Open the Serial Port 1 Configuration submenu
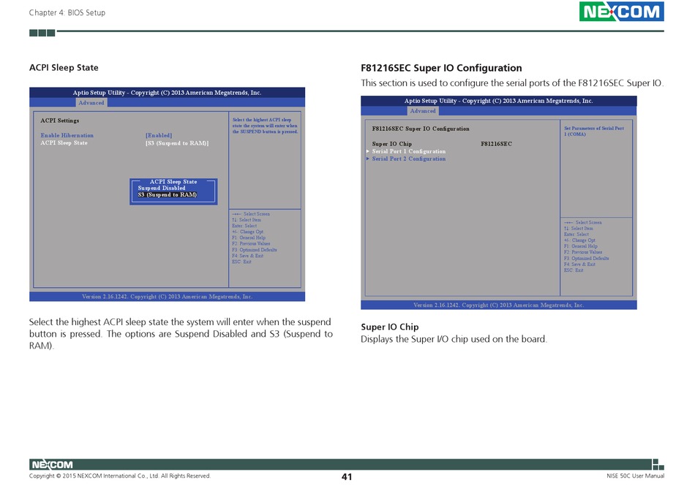The width and height of the screenshot is (695, 485). coord(409,151)
